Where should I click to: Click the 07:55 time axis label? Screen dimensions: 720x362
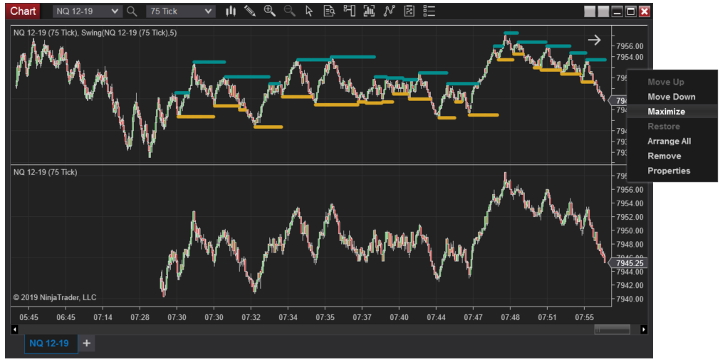(584, 317)
